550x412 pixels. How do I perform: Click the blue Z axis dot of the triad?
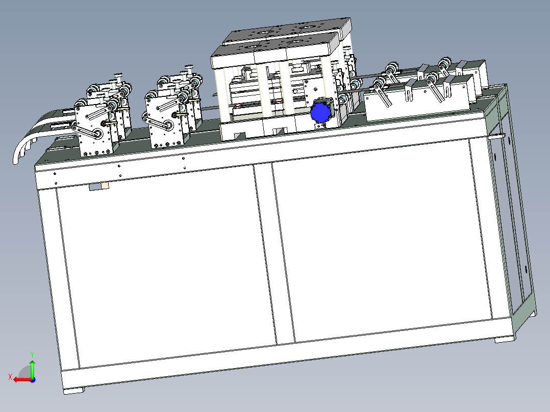(x=33, y=380)
